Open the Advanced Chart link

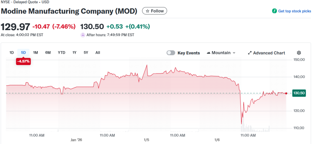tap(269, 53)
